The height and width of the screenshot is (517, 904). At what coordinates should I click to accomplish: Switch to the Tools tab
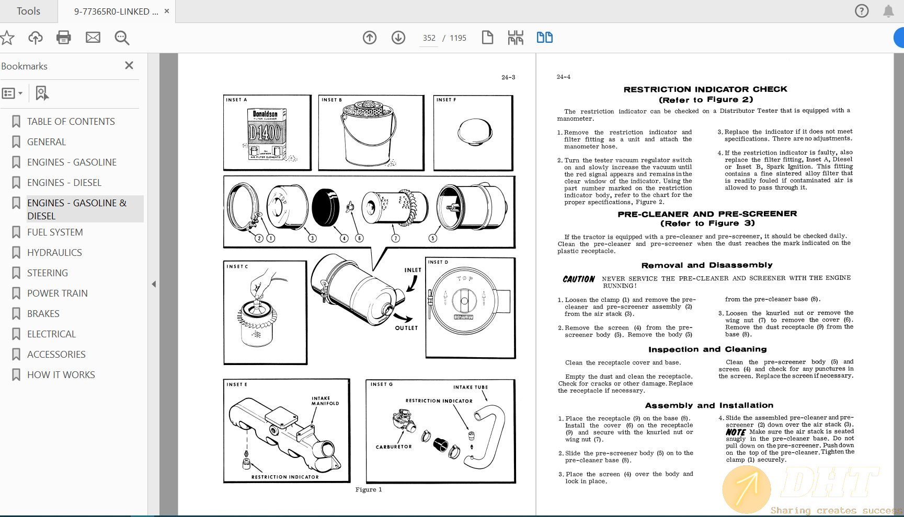click(x=28, y=10)
